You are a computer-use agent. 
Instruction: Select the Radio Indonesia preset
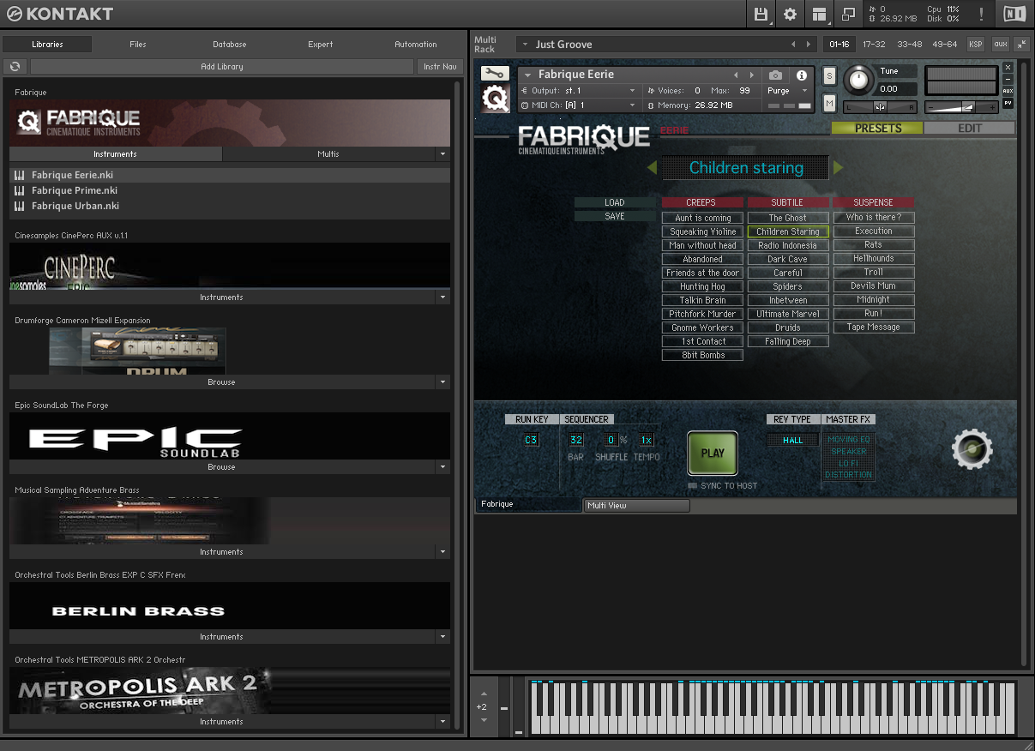click(x=787, y=245)
